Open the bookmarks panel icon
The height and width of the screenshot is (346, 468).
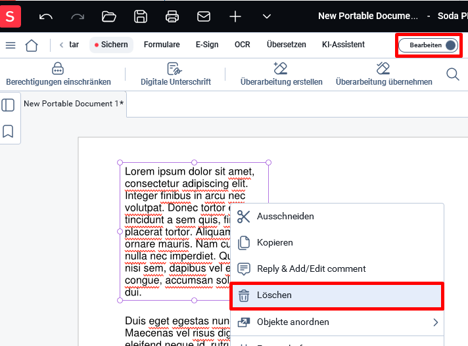(x=8, y=131)
